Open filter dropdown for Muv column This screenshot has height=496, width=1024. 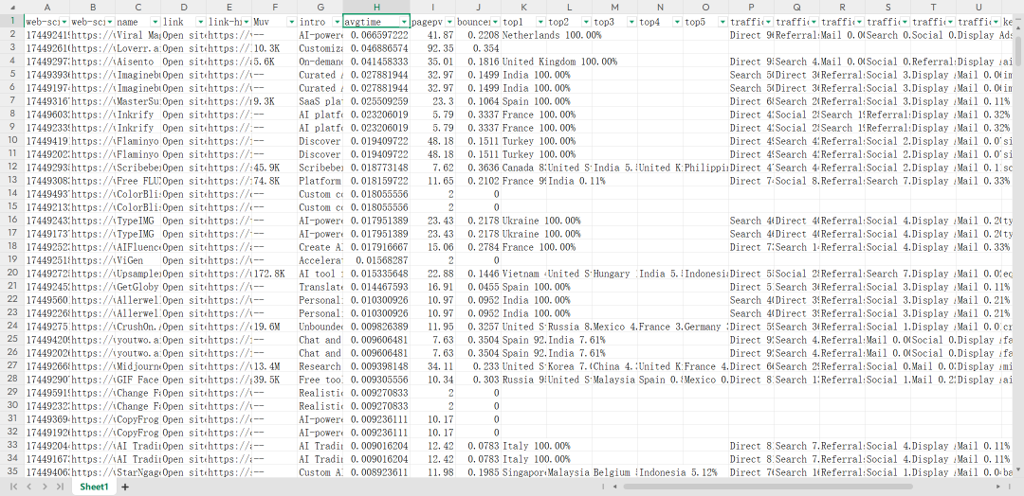point(291,22)
